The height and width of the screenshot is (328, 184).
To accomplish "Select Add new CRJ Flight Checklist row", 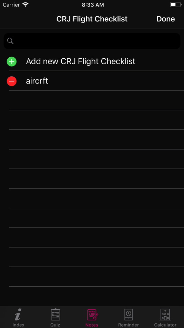I will pyautogui.click(x=92, y=61).
